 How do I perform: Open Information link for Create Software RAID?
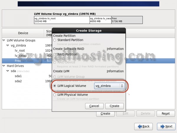tap(115, 49)
